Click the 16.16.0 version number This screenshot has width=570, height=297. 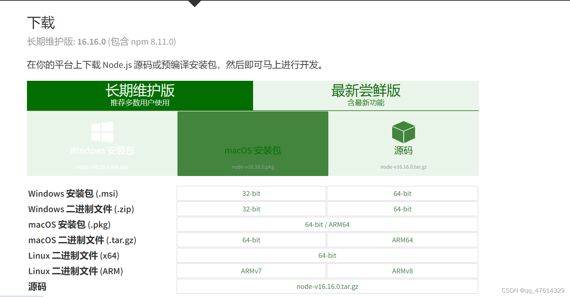tap(91, 42)
